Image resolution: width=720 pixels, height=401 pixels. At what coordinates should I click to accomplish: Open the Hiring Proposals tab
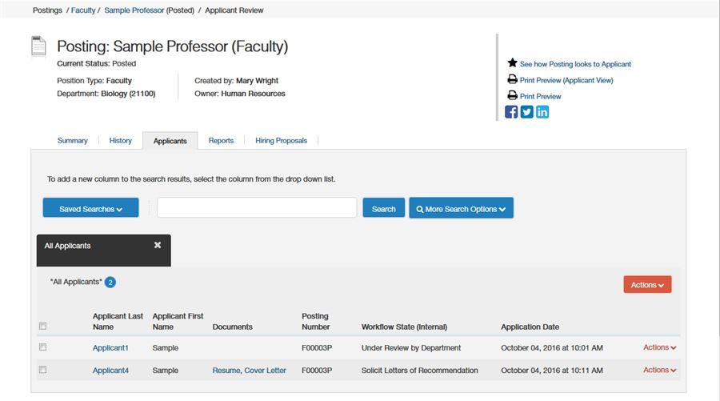coord(281,141)
